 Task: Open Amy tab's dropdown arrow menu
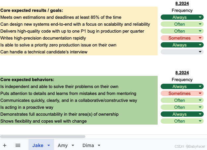click(x=73, y=145)
